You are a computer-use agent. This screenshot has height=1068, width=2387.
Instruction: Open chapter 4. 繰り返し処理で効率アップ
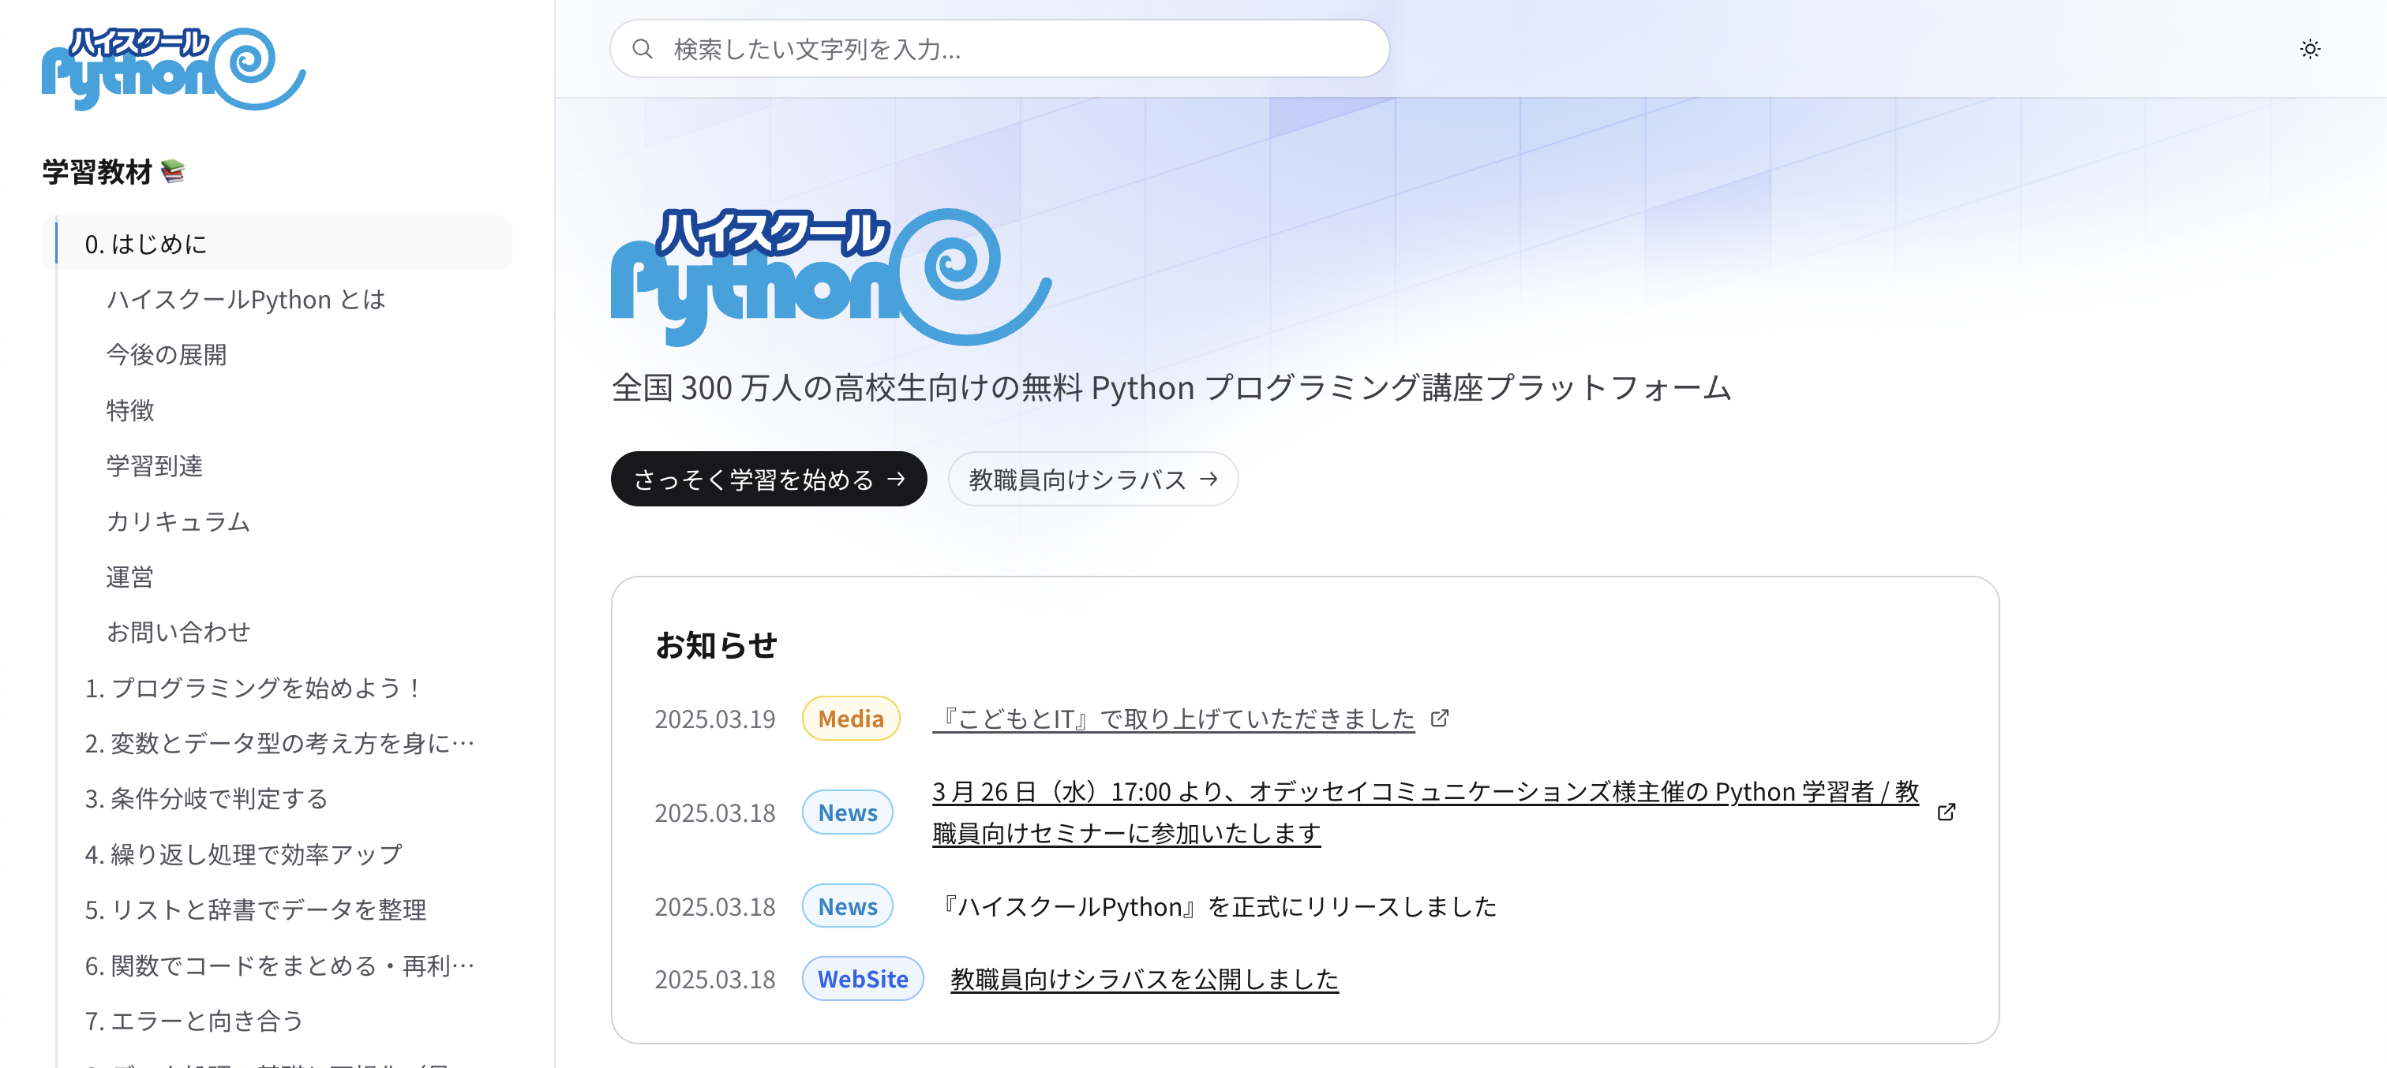(x=243, y=854)
